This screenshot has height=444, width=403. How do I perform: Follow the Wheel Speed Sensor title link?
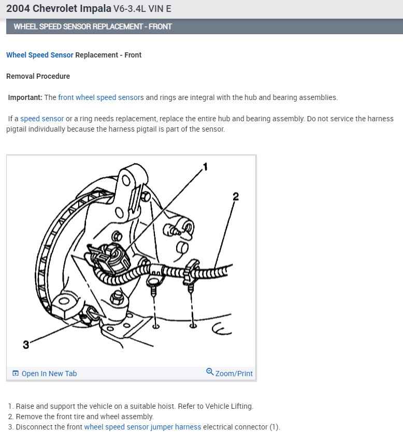click(x=40, y=55)
